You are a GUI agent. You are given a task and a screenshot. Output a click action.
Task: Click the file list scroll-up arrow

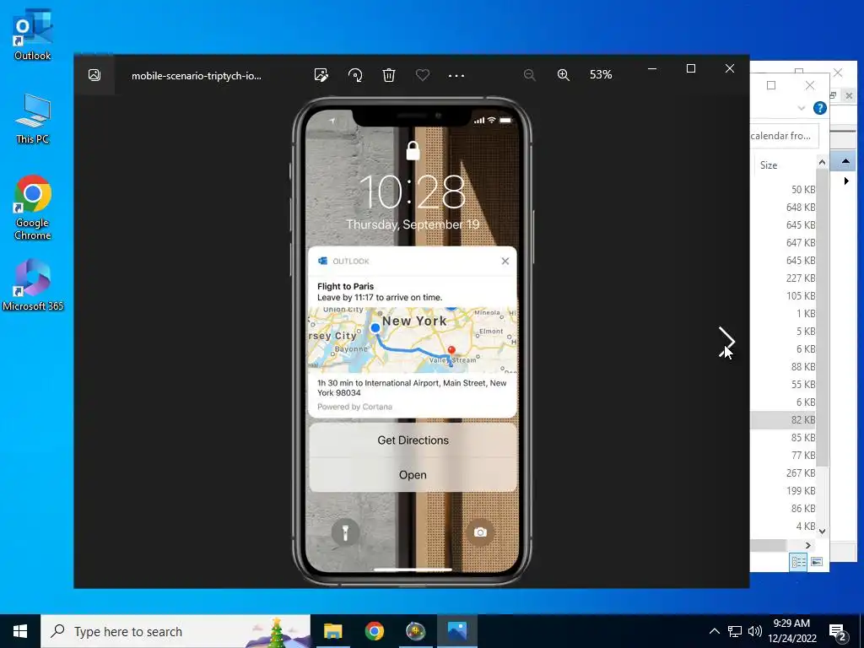pyautogui.click(x=822, y=162)
